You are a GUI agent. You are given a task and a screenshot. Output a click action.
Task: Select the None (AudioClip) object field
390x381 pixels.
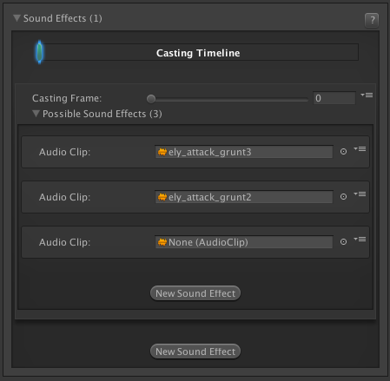244,242
